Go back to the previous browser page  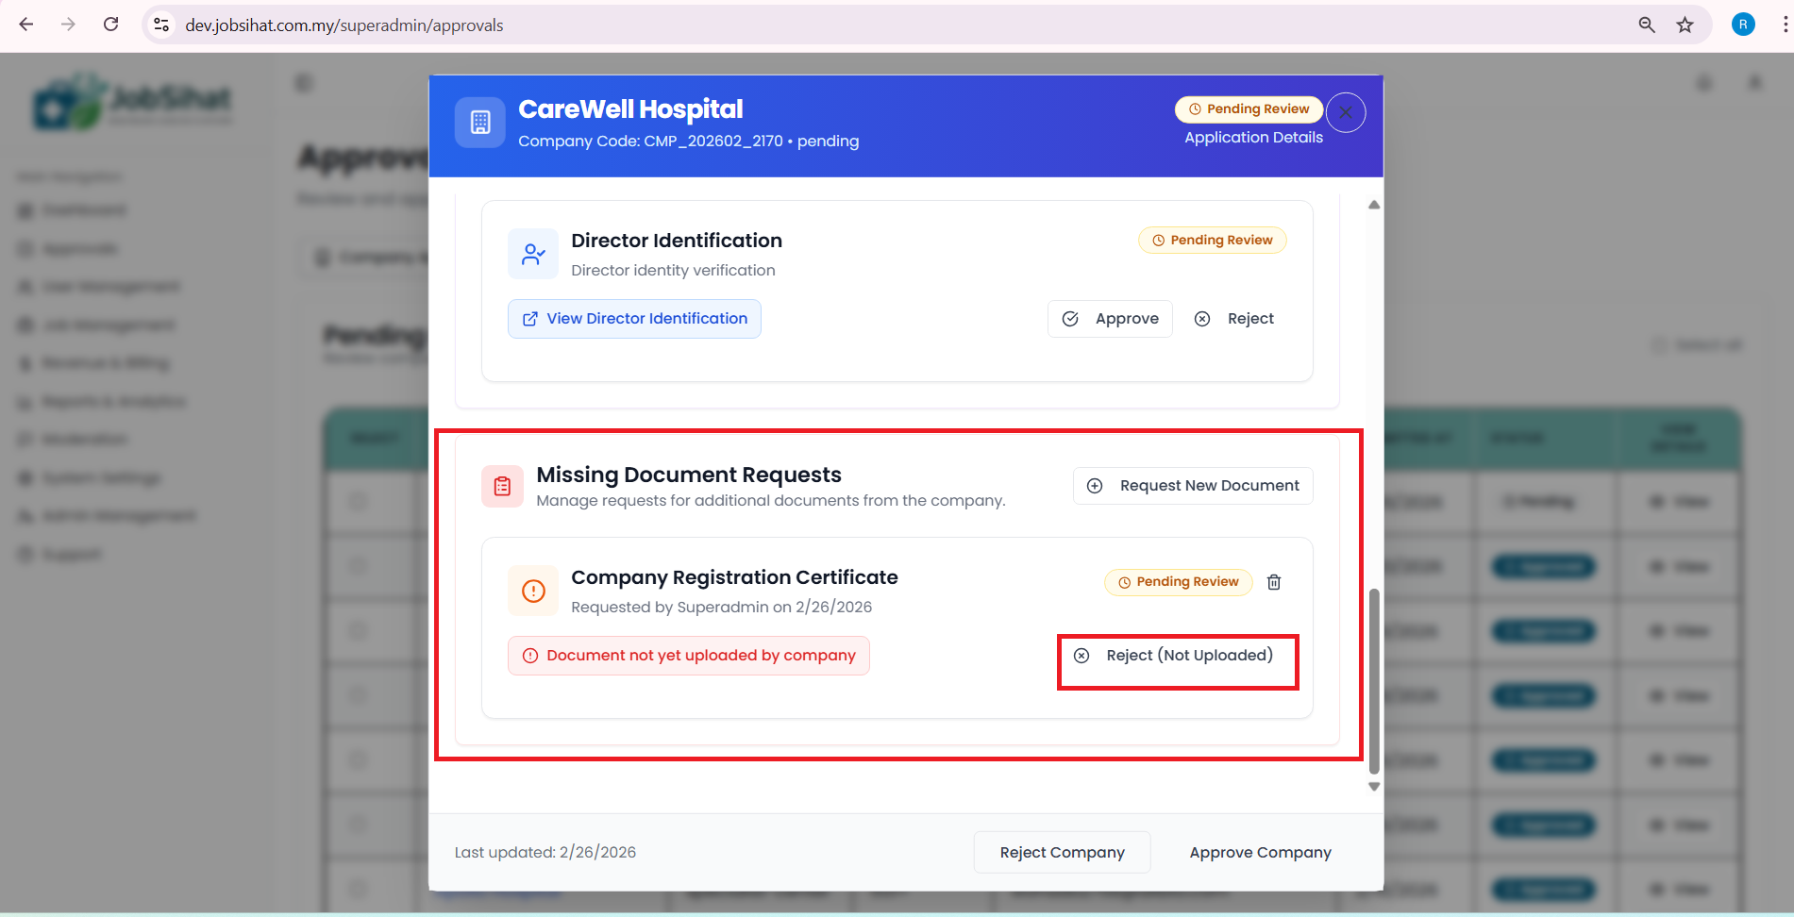[26, 25]
